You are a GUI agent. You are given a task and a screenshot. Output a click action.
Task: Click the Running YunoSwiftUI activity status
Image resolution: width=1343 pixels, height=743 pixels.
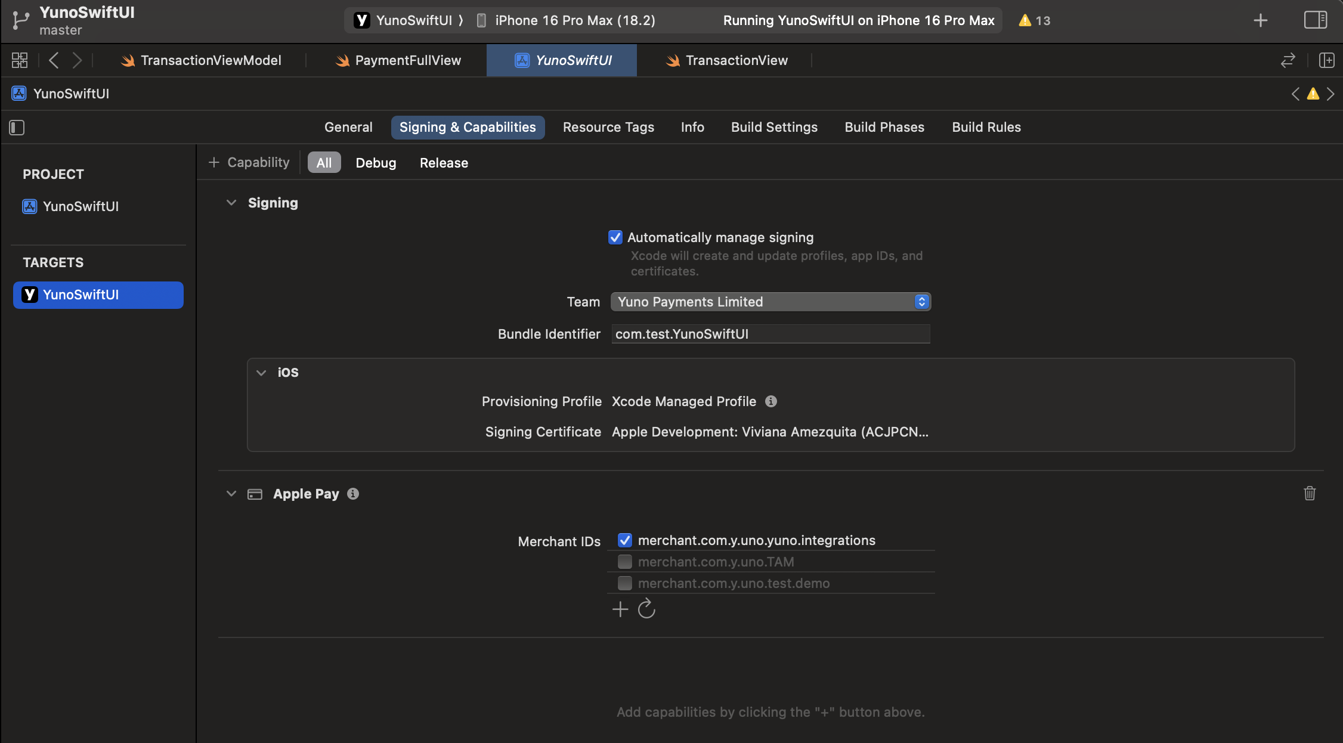pos(859,20)
